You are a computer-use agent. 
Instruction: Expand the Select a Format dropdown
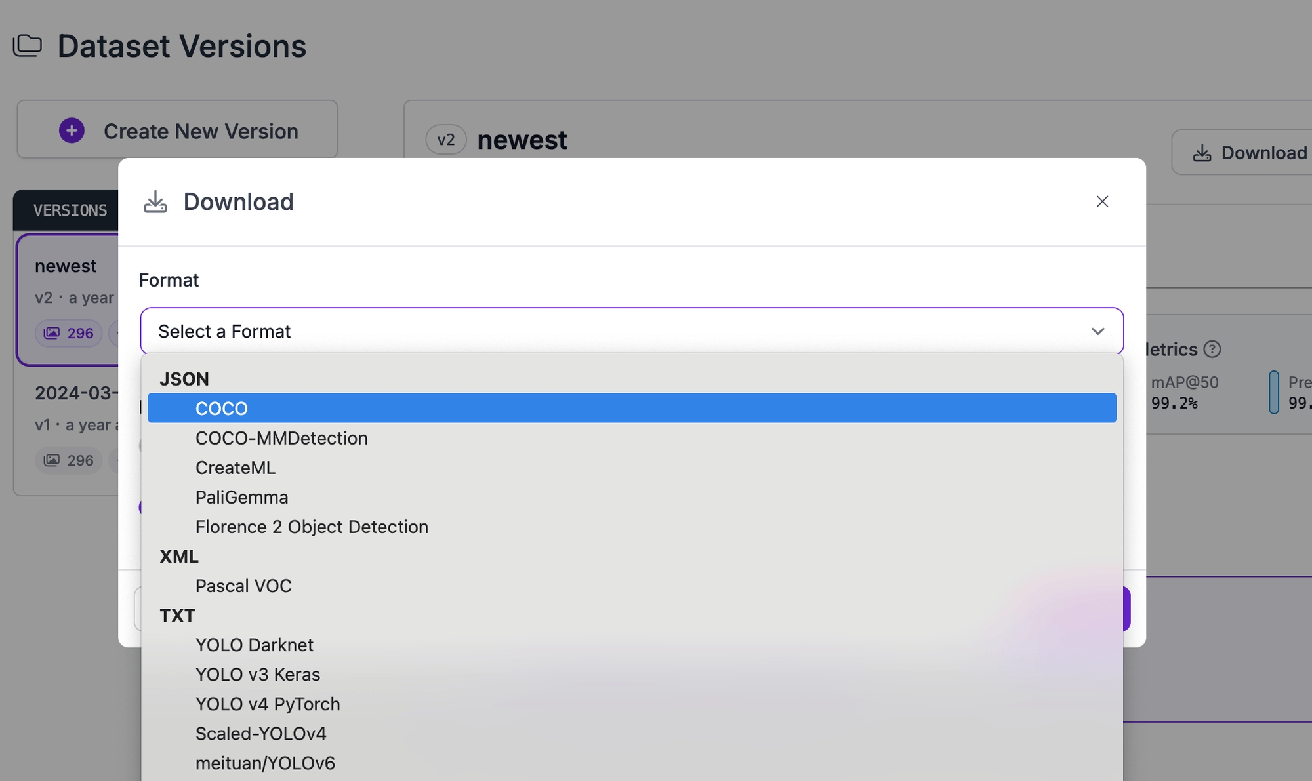coord(631,331)
